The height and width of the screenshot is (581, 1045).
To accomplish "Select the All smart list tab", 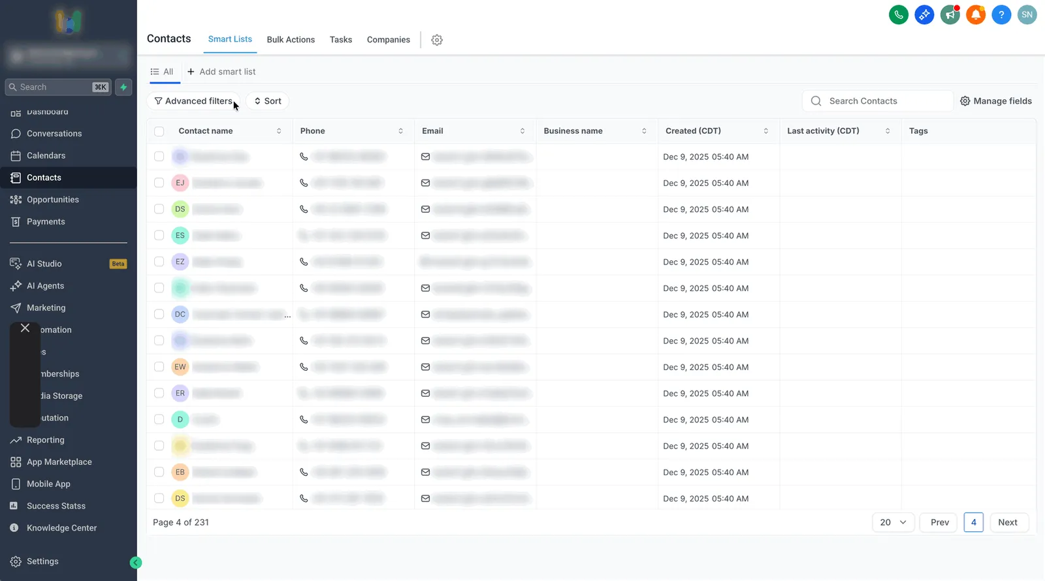I will 162,72.
